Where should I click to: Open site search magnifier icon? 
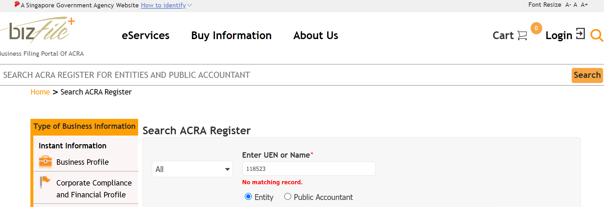click(x=596, y=35)
